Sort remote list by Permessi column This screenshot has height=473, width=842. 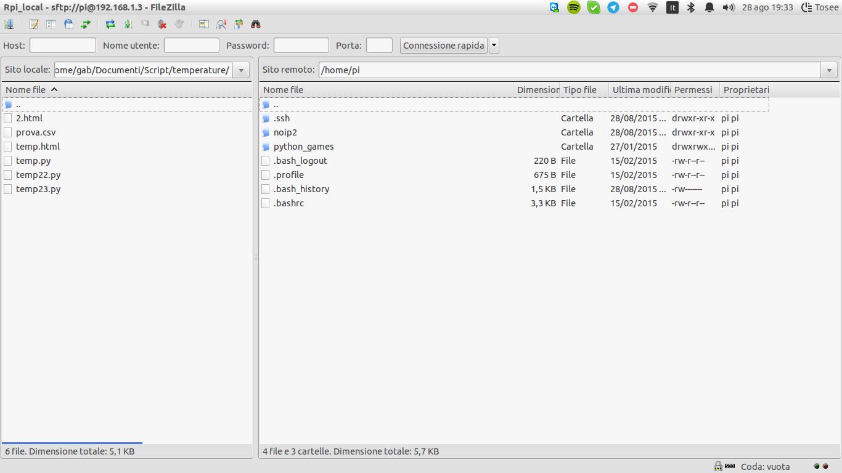tap(694, 90)
